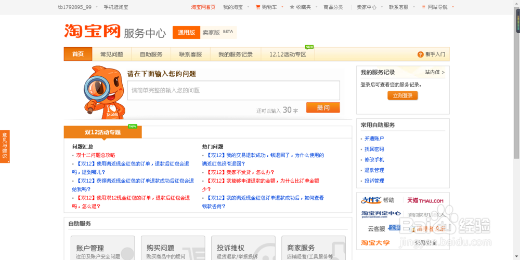Open the 常见问题 tab
Viewport: 520px width, 260px height.
pyautogui.click(x=112, y=54)
